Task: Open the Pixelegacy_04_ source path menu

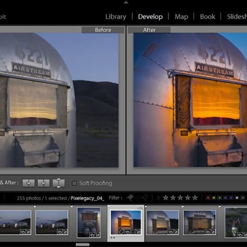Action: [87, 198]
